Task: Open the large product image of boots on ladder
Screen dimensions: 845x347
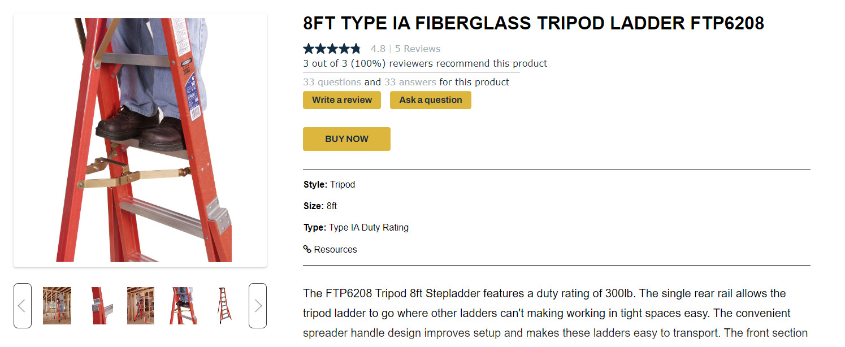Action: coord(140,140)
